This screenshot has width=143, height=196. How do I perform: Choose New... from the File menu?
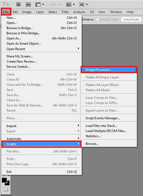click(41, 18)
